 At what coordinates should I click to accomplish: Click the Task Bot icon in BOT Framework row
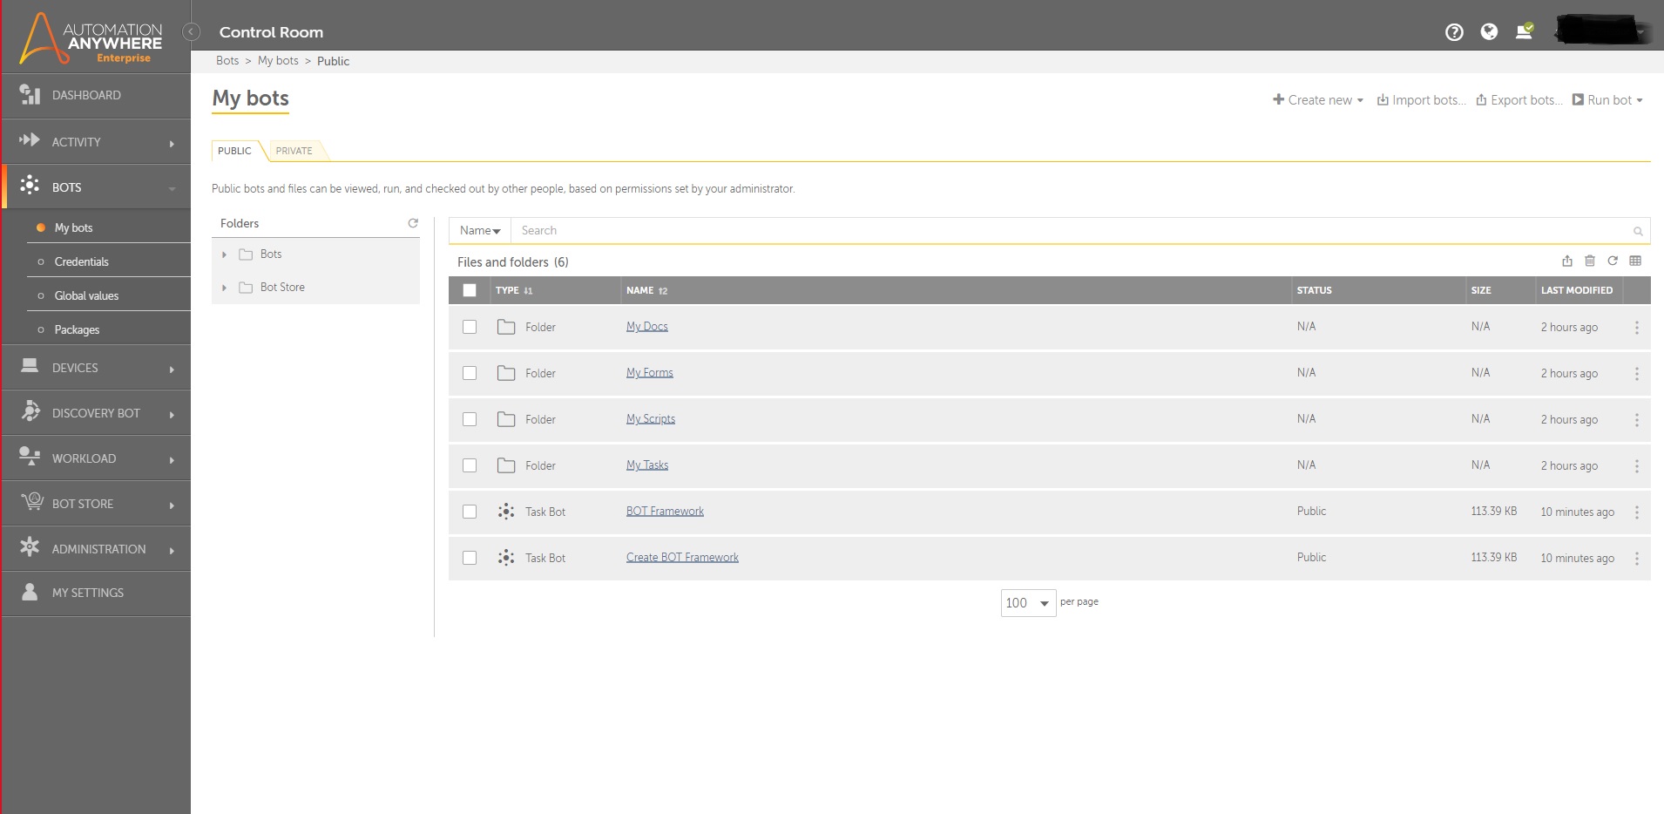coord(506,512)
